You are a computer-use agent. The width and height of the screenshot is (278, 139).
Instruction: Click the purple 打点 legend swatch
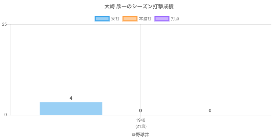162,19
